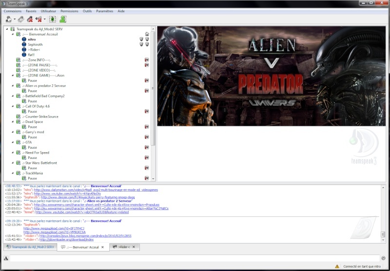390x271 pixels.
Task: Collapse the Bienvenue! Acceuil channel
Action: (x=13, y=34)
